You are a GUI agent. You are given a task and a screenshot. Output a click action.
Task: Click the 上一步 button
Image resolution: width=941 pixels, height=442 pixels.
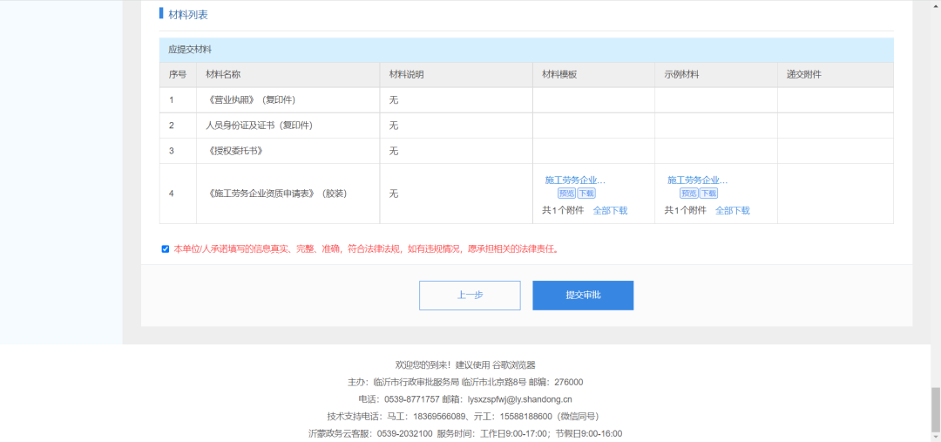pyautogui.click(x=470, y=296)
